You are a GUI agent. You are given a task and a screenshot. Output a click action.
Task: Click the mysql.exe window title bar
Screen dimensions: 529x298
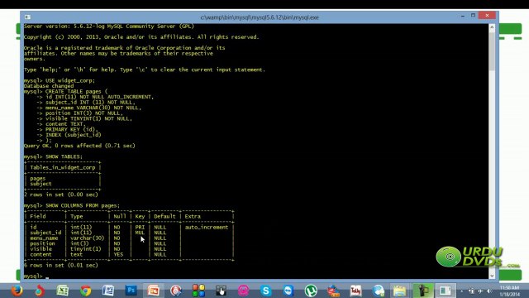point(260,17)
